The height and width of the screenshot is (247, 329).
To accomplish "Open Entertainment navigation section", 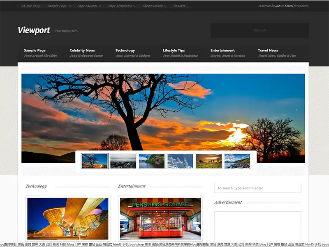I will 228,53.
